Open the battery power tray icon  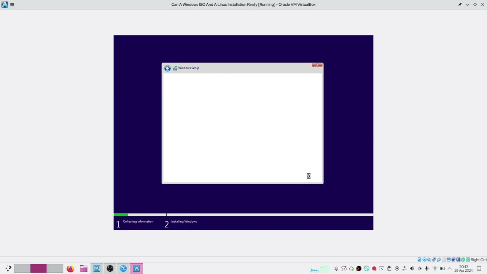pos(442,269)
